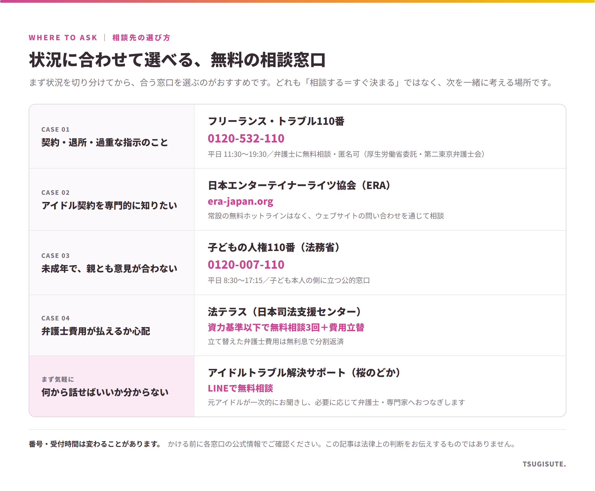Image resolution: width=595 pixels, height=491 pixels.
Task: Click the TSUGISUTE. brand logo
Action: point(544,464)
